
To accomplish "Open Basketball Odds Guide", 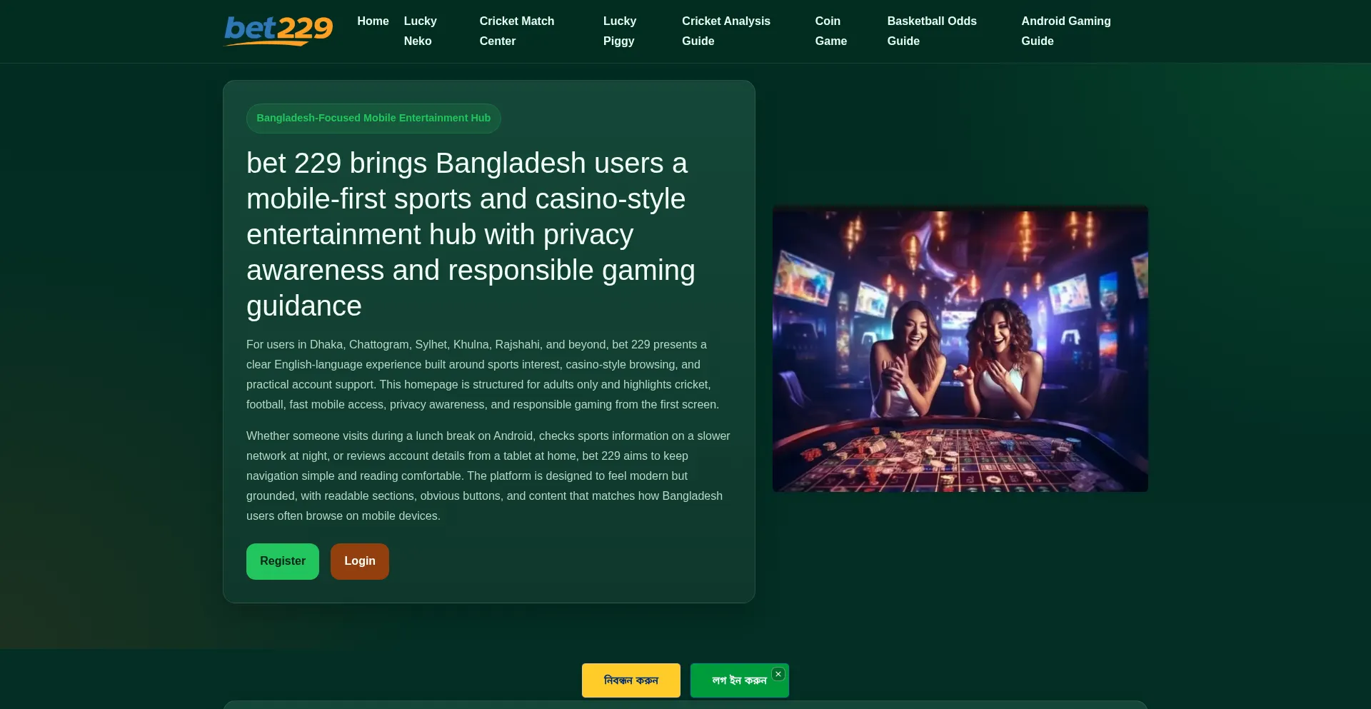I will point(932,31).
